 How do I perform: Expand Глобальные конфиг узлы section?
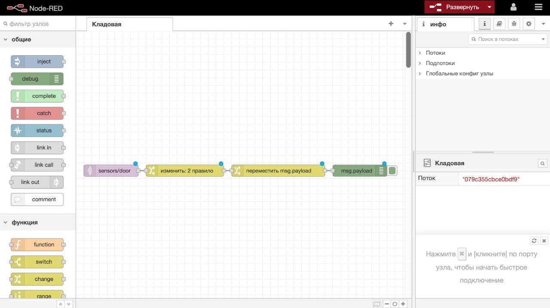point(459,73)
